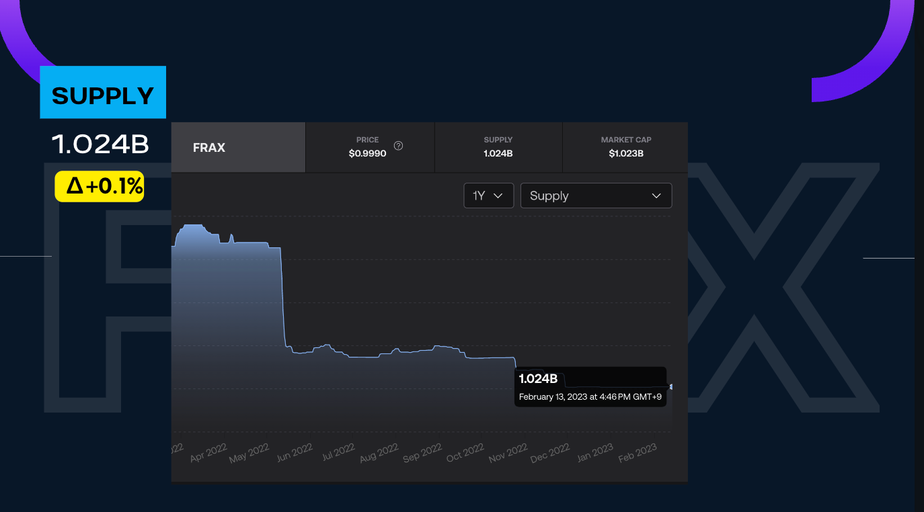The height and width of the screenshot is (512, 924).
Task: Click the Apr 2022 axis label
Action: click(208, 454)
